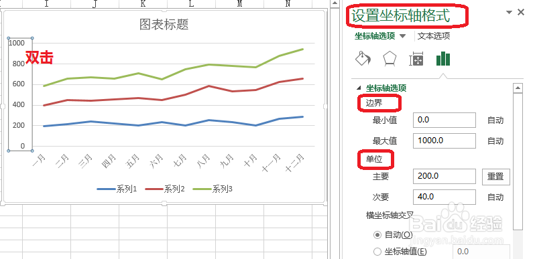The height and width of the screenshot is (259, 533).
Task: Click the 次要 unit input field
Action: point(445,197)
